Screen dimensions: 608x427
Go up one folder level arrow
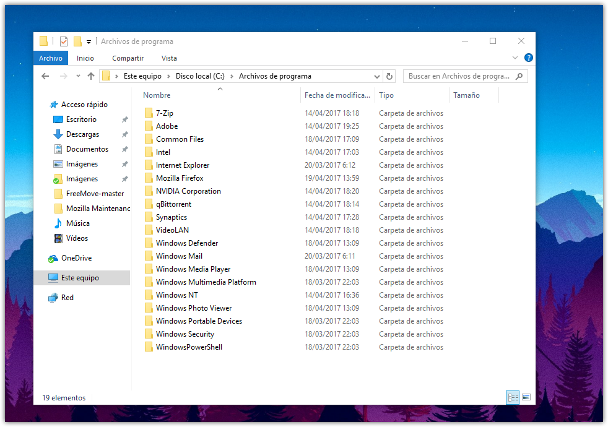pos(91,76)
